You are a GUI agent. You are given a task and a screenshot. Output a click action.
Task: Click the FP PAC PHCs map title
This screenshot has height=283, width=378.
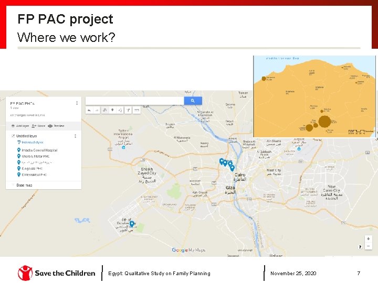pyautogui.click(x=22, y=103)
